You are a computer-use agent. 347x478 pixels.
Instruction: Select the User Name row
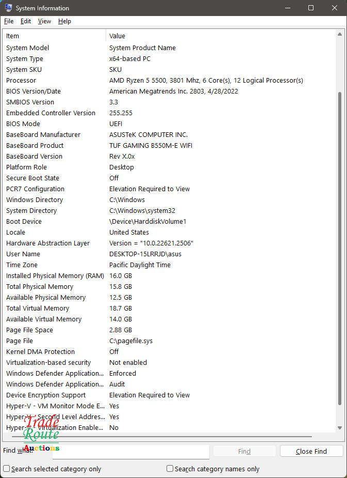click(169, 254)
